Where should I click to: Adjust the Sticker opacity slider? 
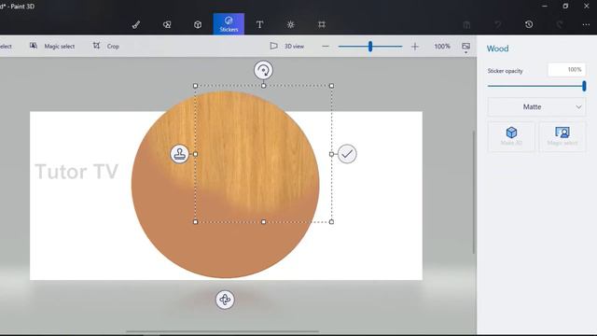(584, 86)
